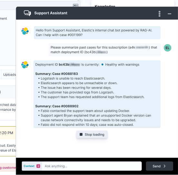Click 'support team has requested additional logs' bullet
The width and height of the screenshot is (178, 175).
(x=93, y=97)
